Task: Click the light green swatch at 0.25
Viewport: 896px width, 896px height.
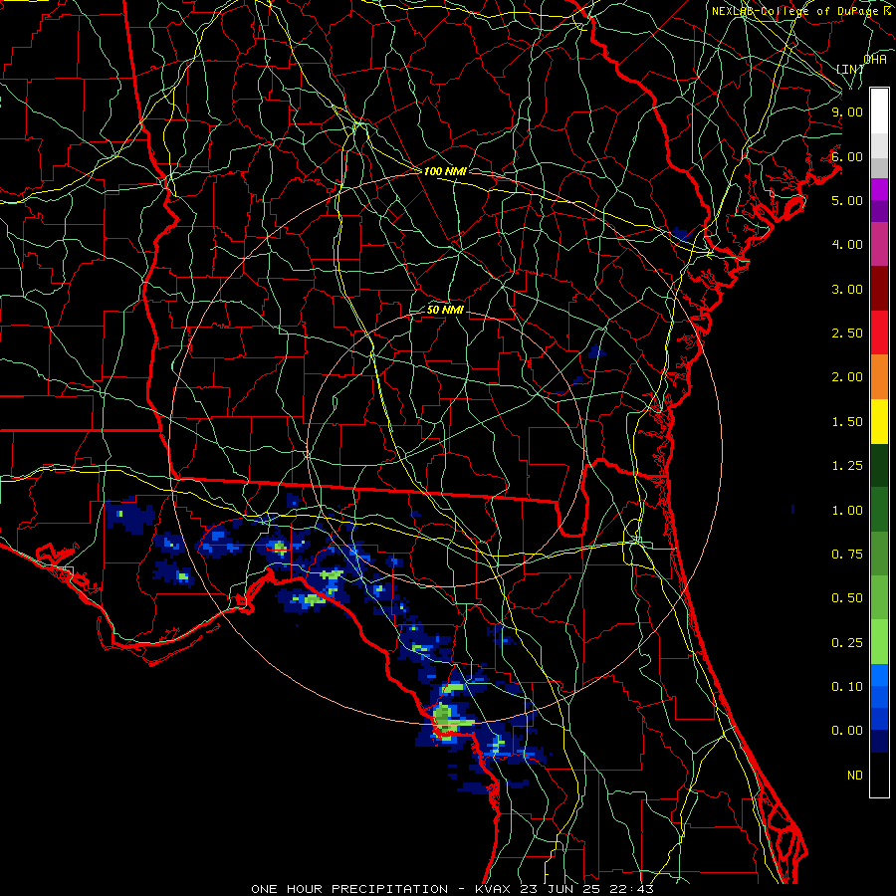Action: (879, 642)
